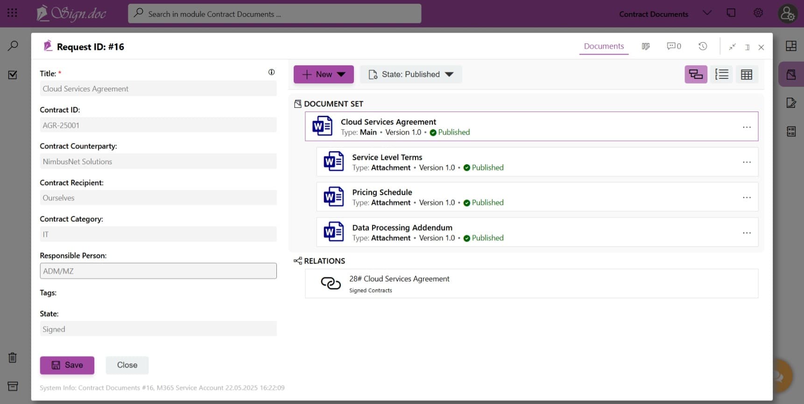Click the Contract Recipient field Ourselves
The width and height of the screenshot is (804, 404).
pos(158,198)
